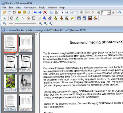This screenshot has width=123, height=113.
Task: Toggle the fit-to-page view button
Action: pos(62,12)
